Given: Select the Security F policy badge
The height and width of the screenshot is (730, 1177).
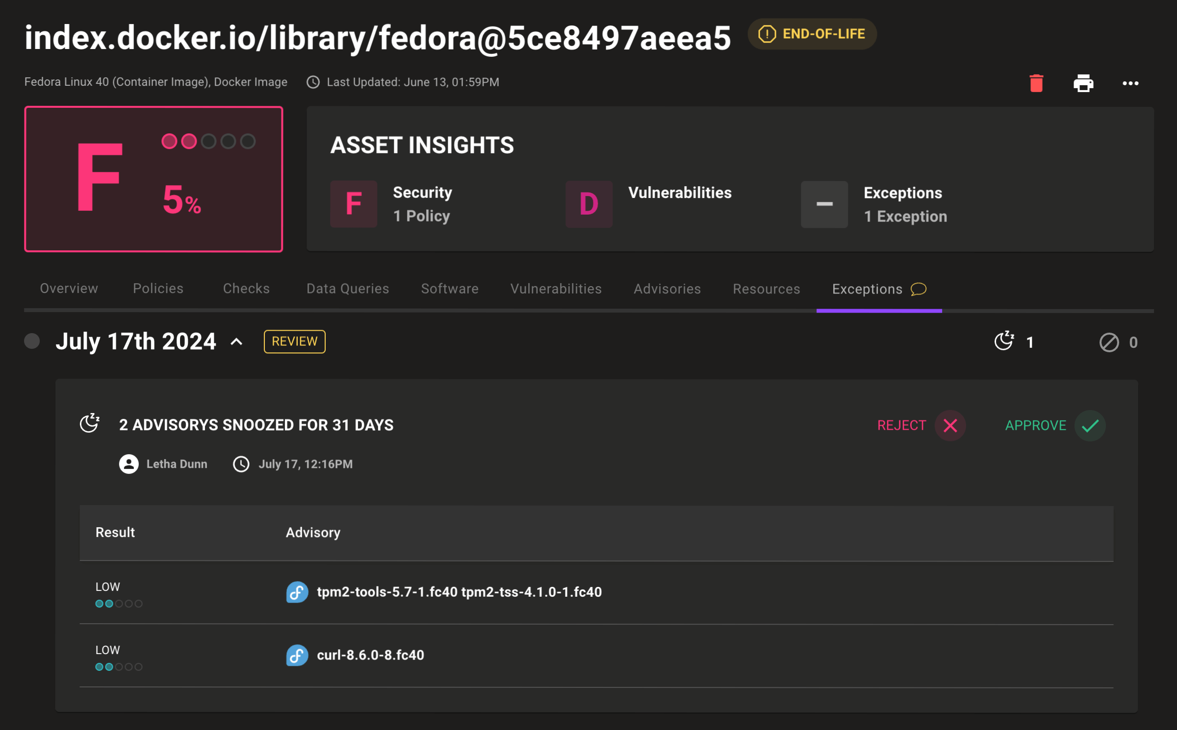Looking at the screenshot, I should pos(354,204).
